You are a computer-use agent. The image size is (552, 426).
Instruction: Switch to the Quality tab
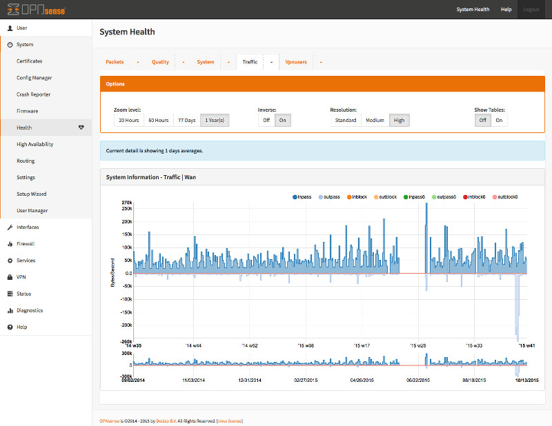pos(160,62)
